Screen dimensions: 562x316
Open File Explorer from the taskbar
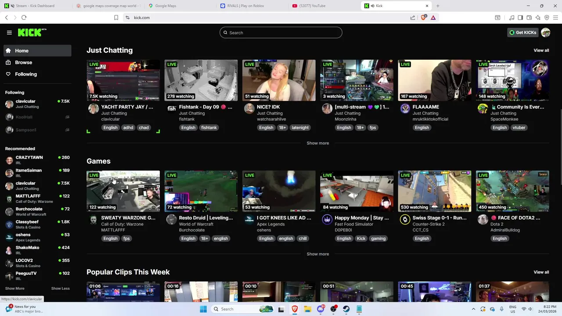click(308, 309)
